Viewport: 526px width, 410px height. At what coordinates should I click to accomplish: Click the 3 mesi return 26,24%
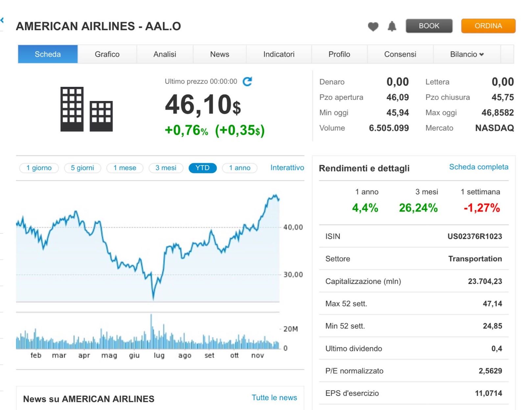coord(418,208)
